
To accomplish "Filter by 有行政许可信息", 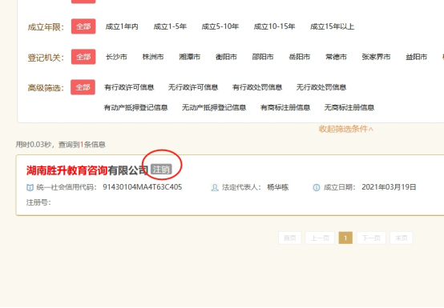I will (x=129, y=87).
